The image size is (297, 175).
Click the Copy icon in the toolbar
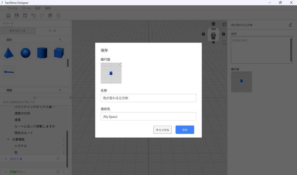[x=50, y=15]
